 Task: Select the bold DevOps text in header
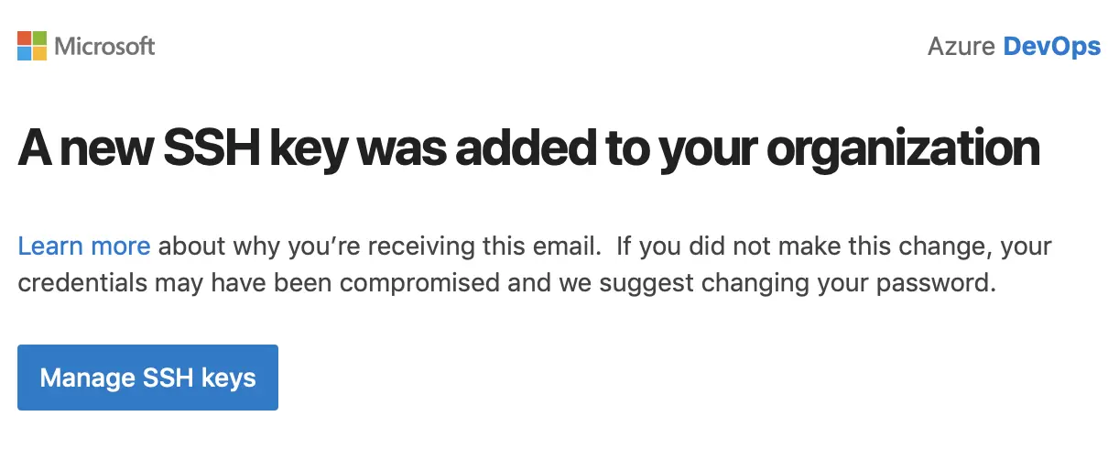(x=1051, y=46)
